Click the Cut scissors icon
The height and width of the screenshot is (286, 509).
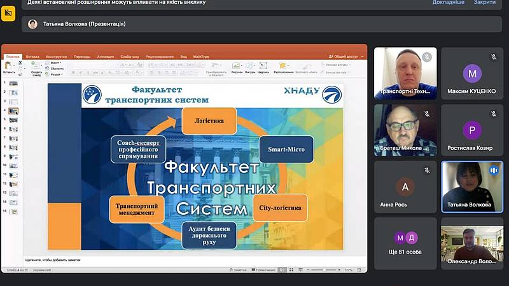click(20, 62)
